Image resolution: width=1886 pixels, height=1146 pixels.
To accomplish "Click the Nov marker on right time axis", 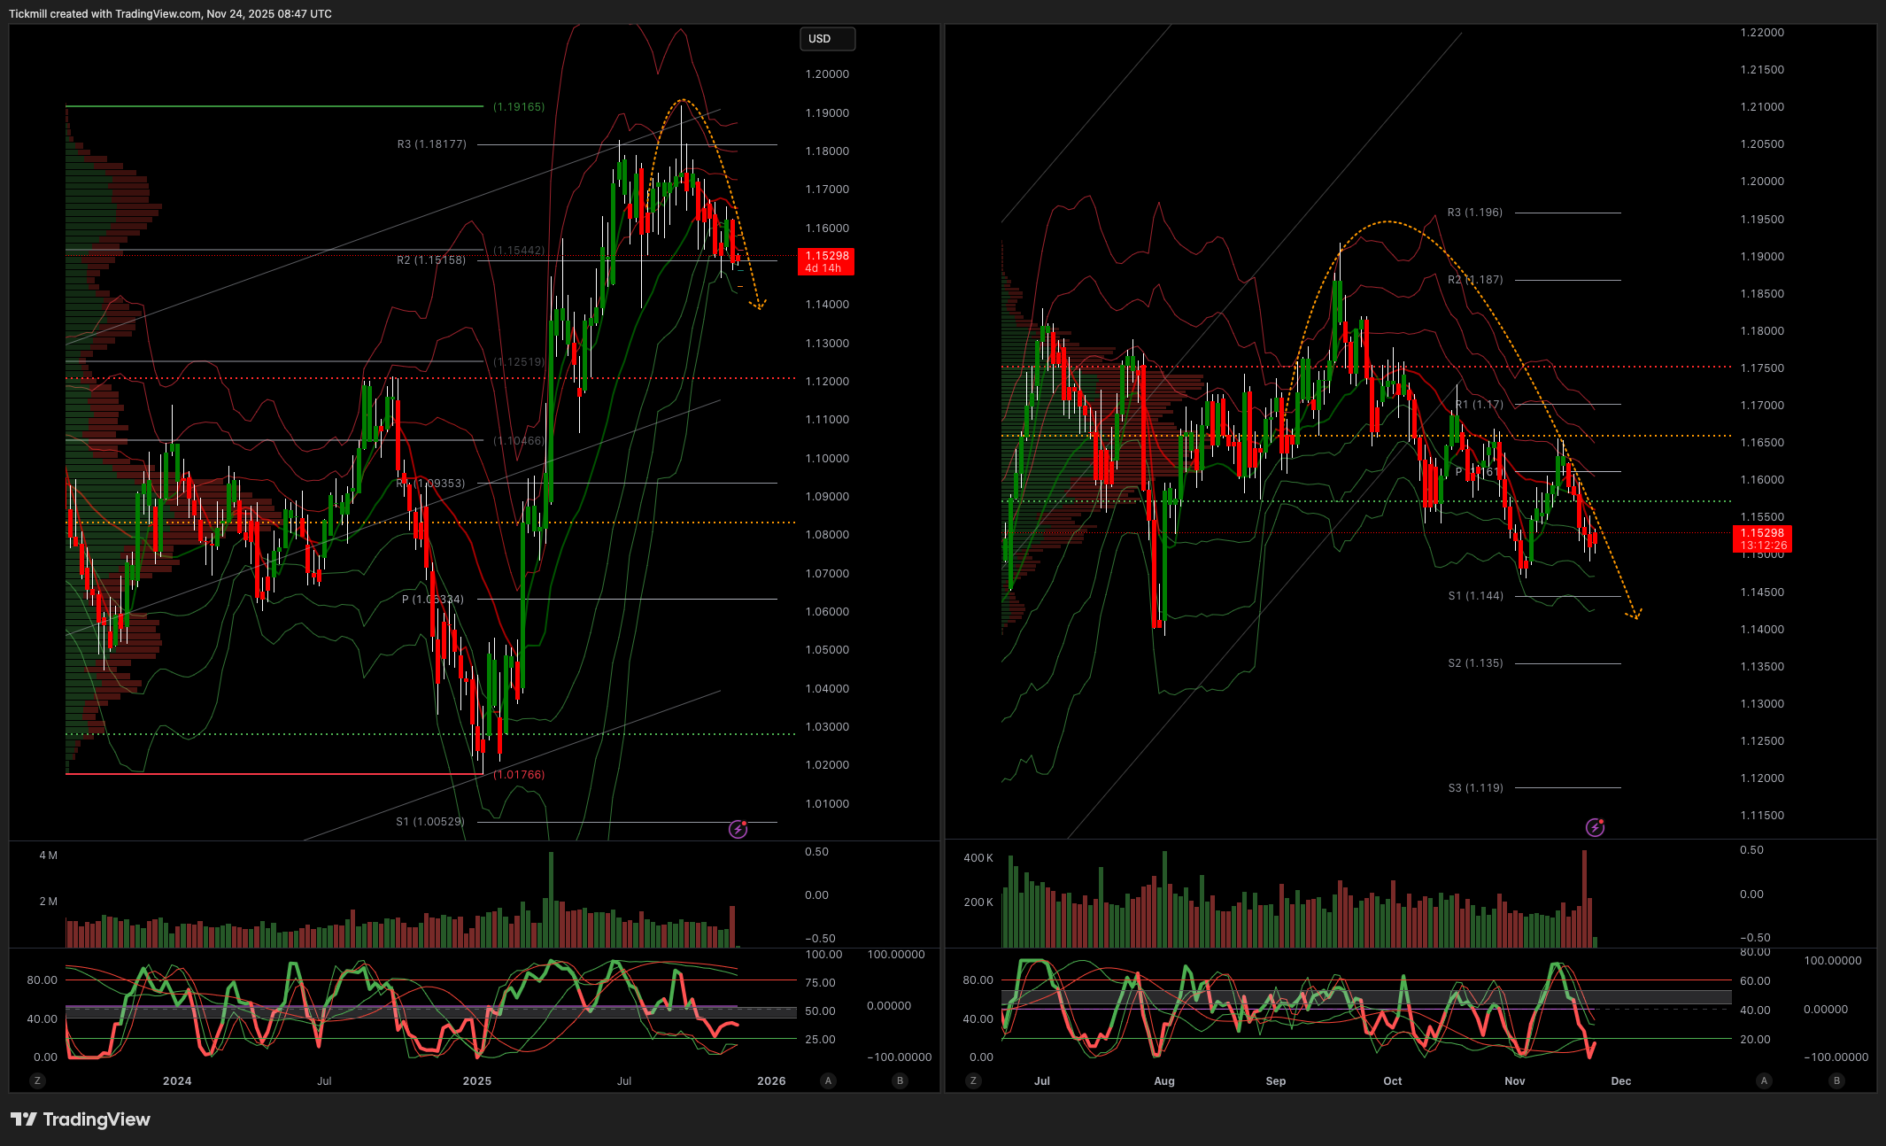I will tap(1514, 1080).
